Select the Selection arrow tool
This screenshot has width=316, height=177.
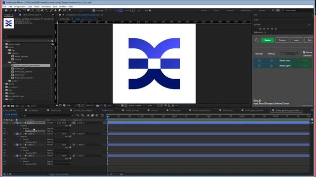point(11,10)
